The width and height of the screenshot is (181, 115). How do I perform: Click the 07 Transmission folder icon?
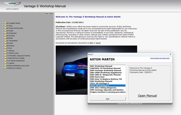[x=6, y=40]
